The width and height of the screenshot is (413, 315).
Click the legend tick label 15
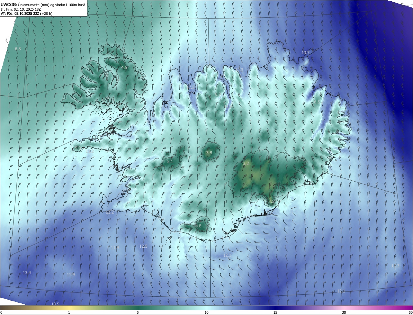[x=275, y=312]
